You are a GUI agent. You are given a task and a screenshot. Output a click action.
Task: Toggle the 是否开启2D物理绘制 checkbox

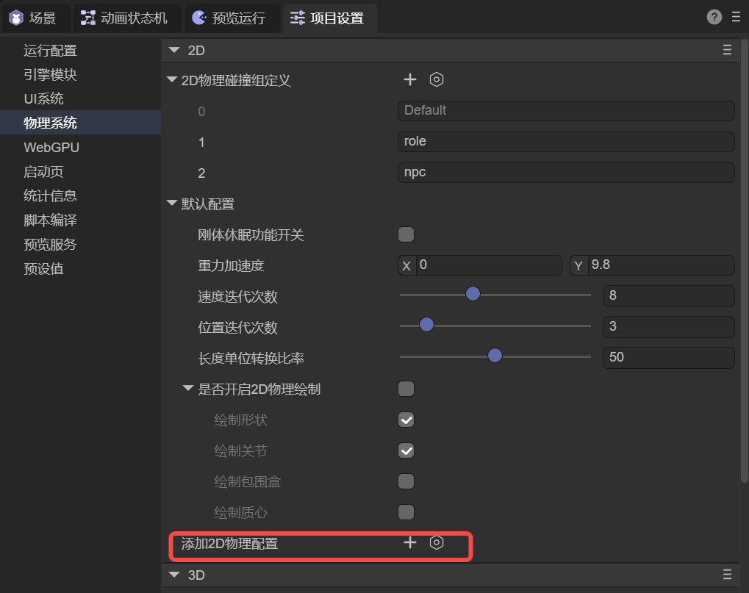[x=406, y=389]
